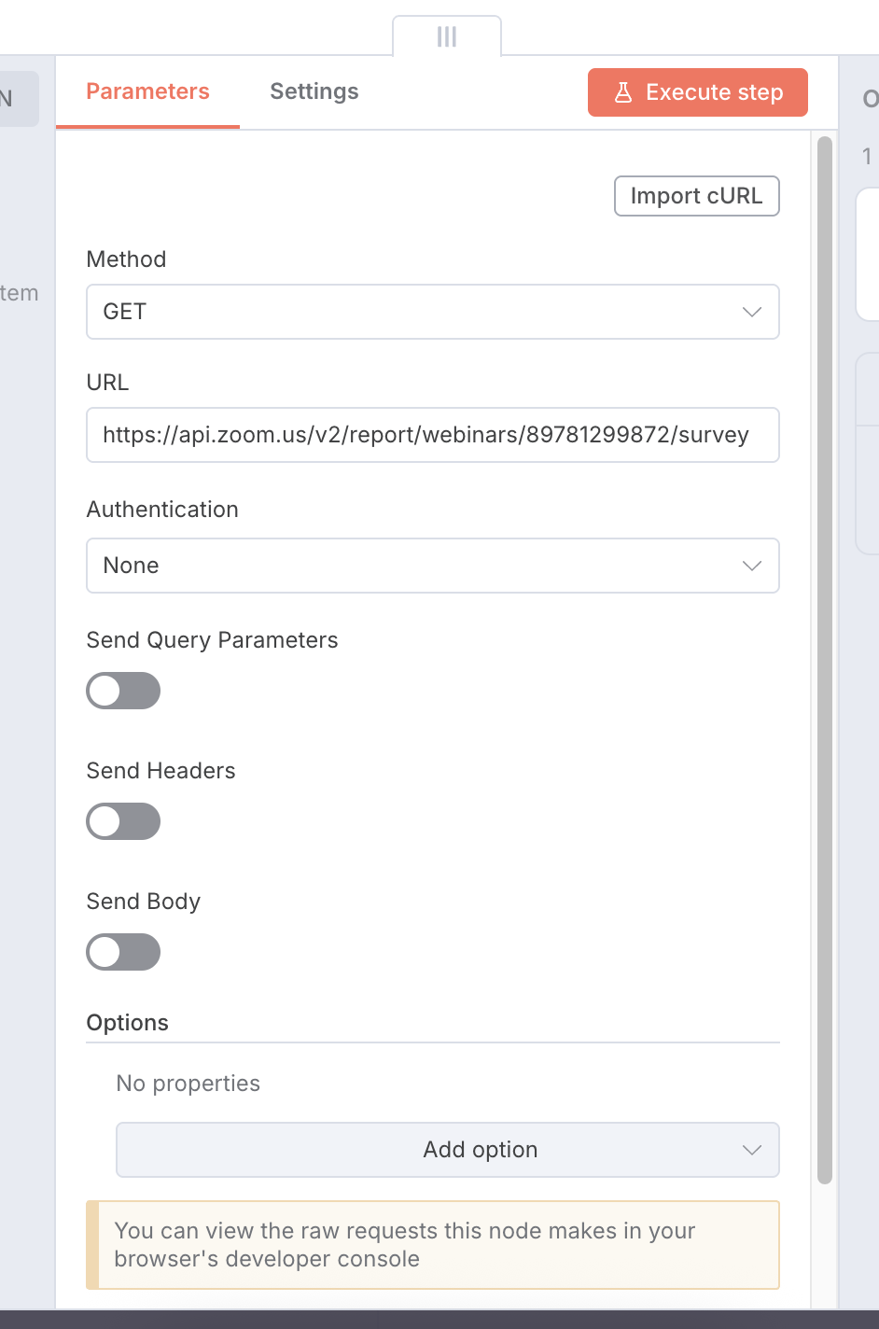Click the Options section heading

(x=128, y=1023)
